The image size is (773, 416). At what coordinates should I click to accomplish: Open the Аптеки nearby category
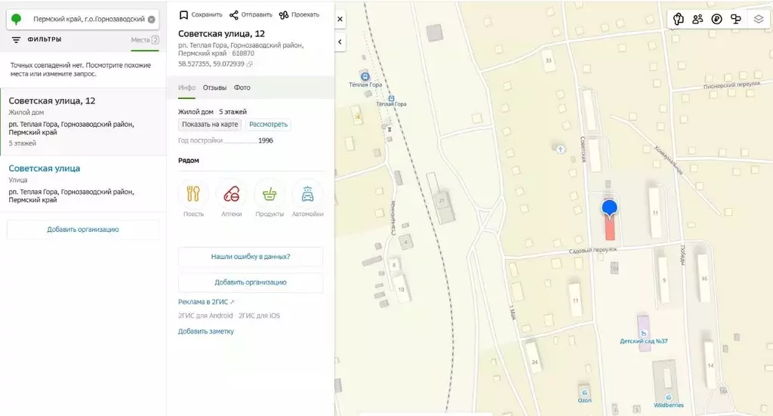click(232, 194)
